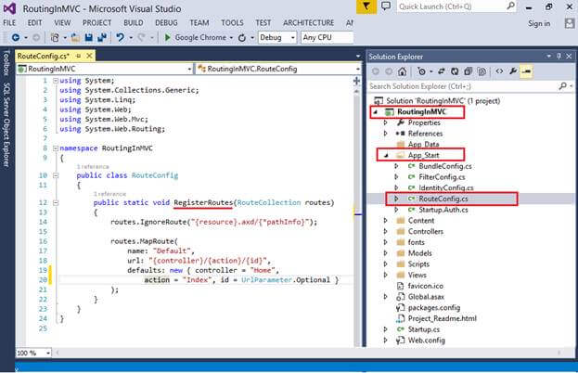
Task: Open the Toolbox side tab
Action: (6, 63)
